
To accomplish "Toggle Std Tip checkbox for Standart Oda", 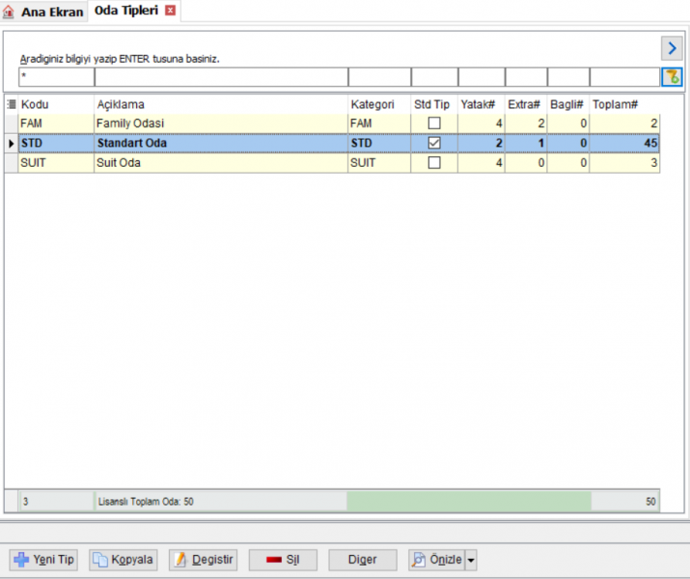I will [x=434, y=143].
